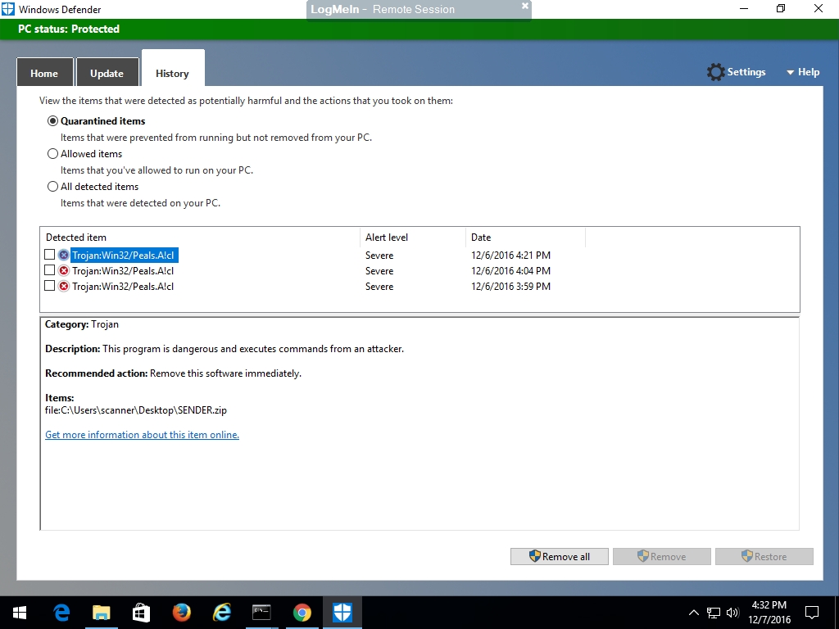Open the Action Center notification icon

(x=812, y=613)
